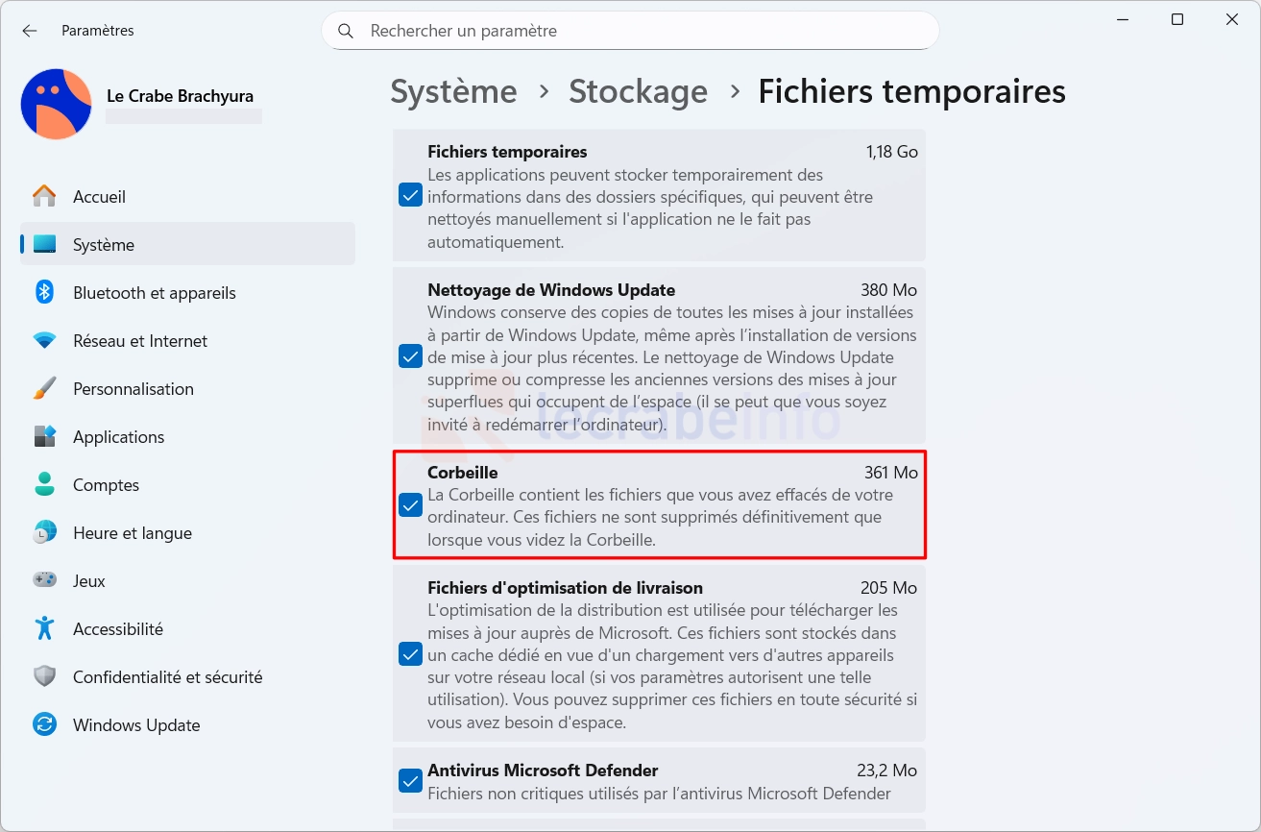1261x832 pixels.
Task: Toggle Nettoyage de Windows Update checkbox
Action: [x=410, y=356]
